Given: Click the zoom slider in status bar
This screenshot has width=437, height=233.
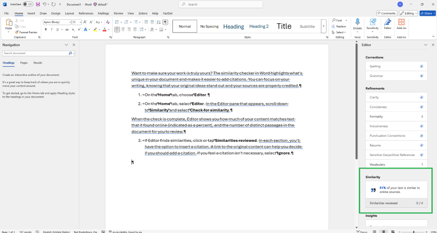Looking at the screenshot, I should 414,232.
